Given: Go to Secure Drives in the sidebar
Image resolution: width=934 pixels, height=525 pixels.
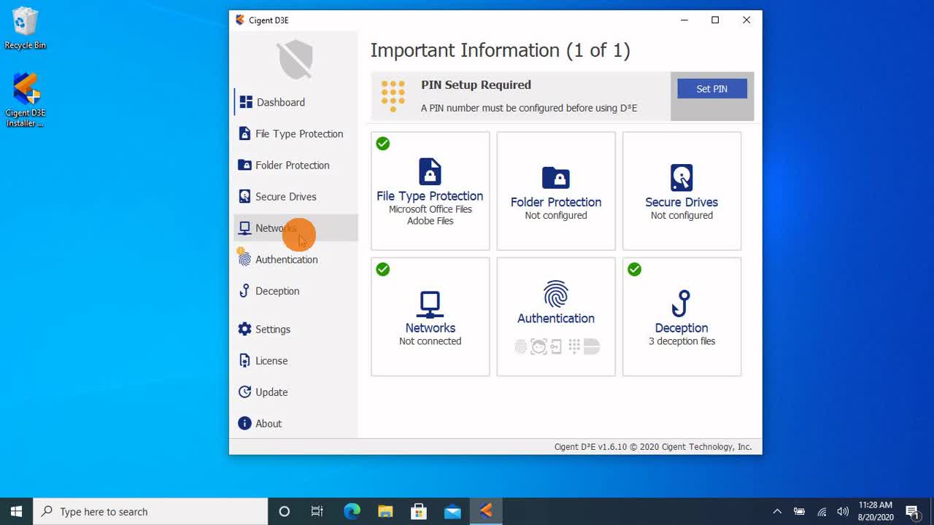Looking at the screenshot, I should [x=296, y=196].
